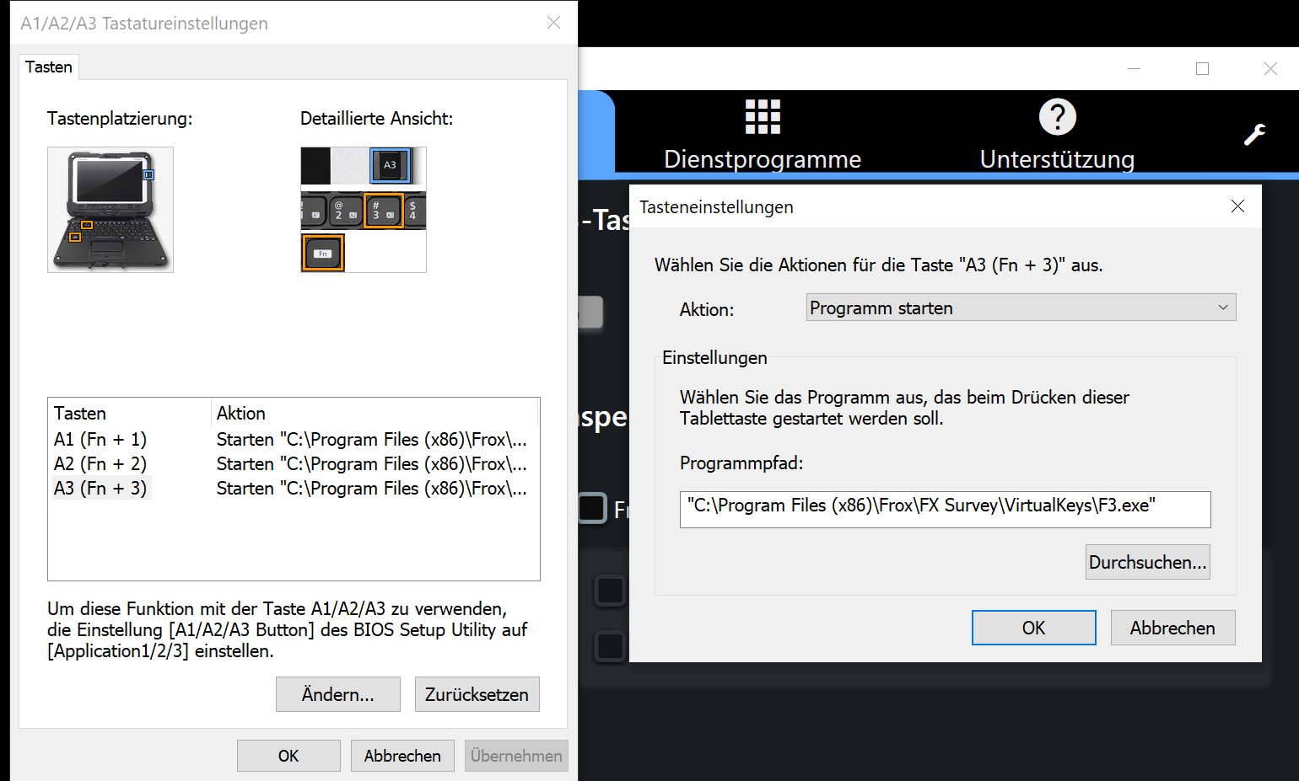Viewport: 1299px width, 781px height.
Task: Click the Fn key image in detailed view
Action: pyautogui.click(x=322, y=253)
